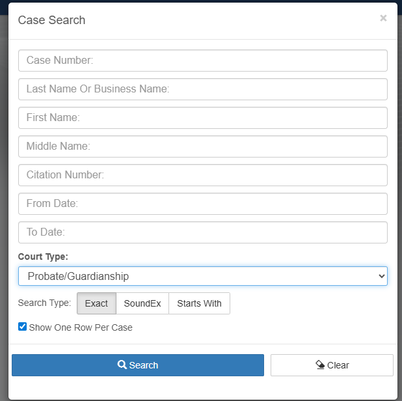Click the eraser icon on Clear
Image resolution: width=402 pixels, height=401 pixels.
click(319, 365)
